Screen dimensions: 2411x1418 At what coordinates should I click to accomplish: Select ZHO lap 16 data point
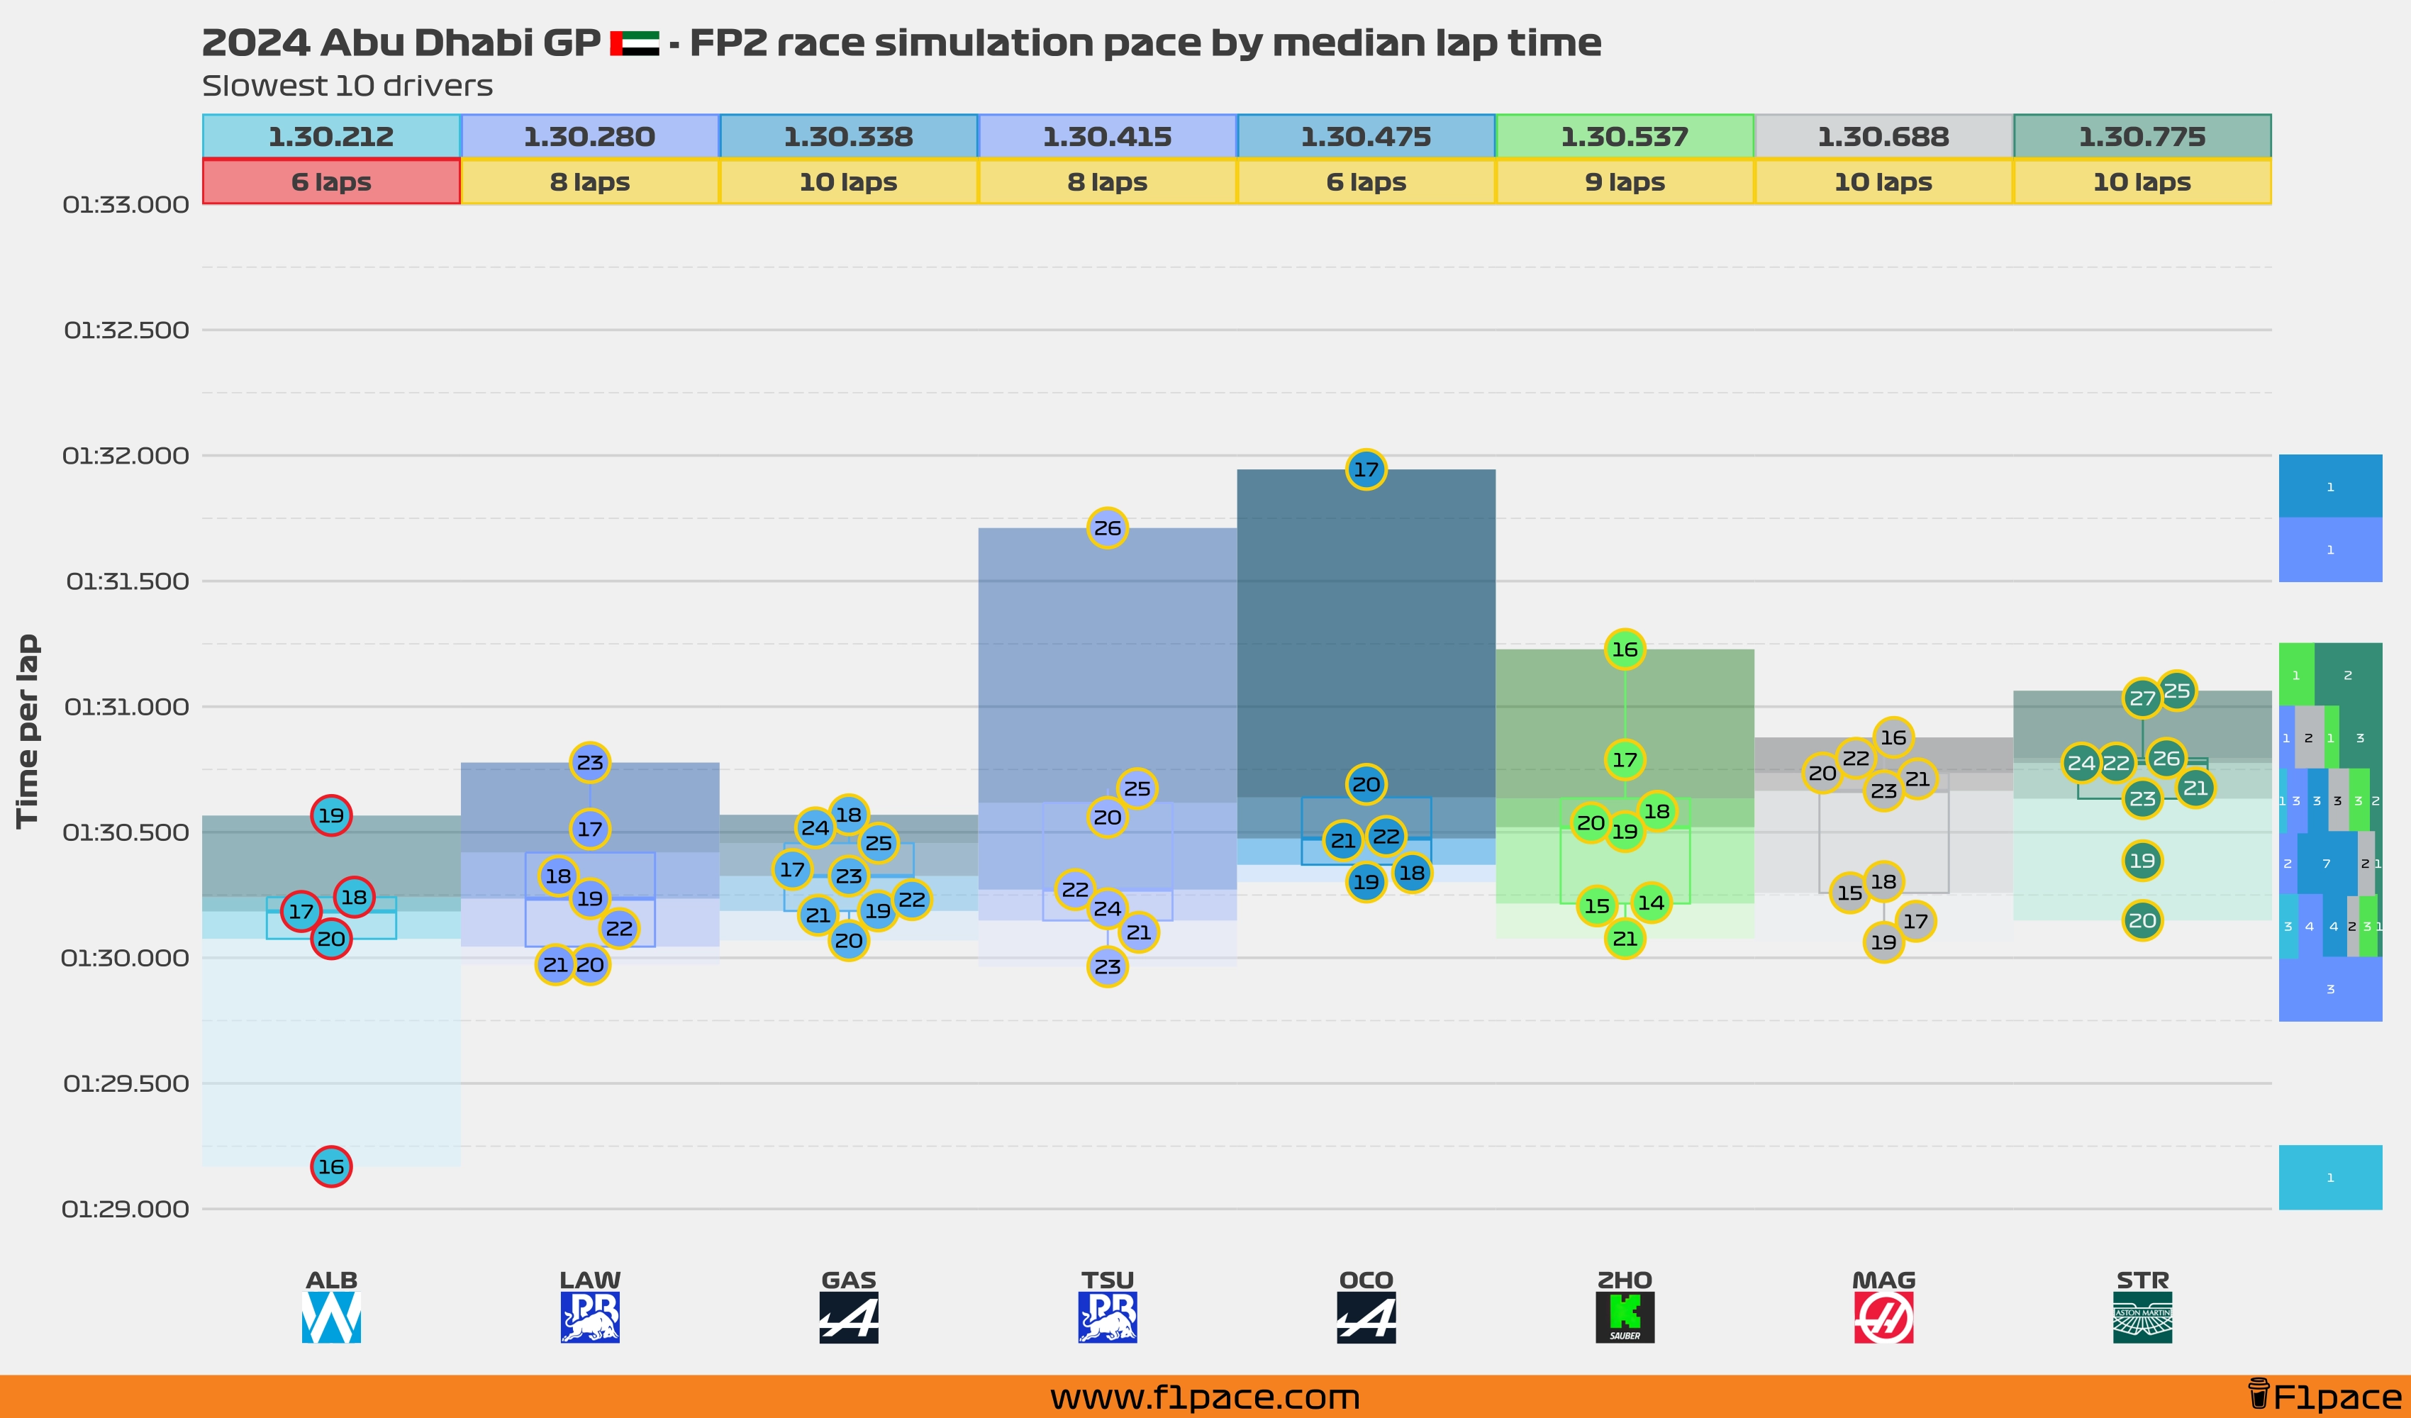pyautogui.click(x=1625, y=649)
